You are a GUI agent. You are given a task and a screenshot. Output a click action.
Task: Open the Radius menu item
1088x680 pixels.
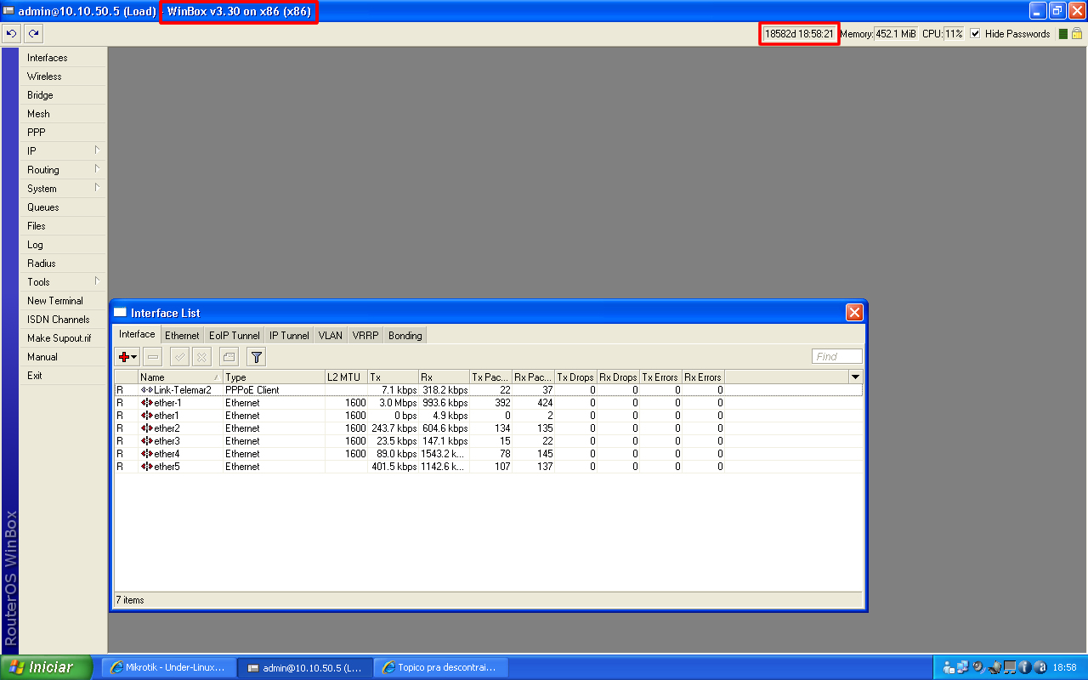point(63,263)
